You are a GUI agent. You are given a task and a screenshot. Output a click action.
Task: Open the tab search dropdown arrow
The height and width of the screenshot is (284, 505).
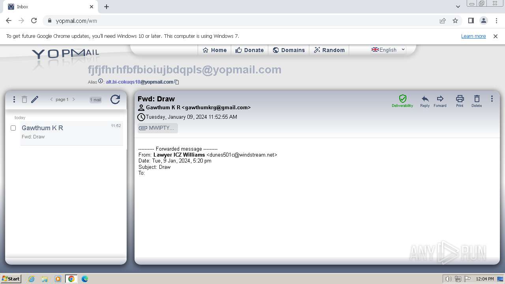(458, 7)
